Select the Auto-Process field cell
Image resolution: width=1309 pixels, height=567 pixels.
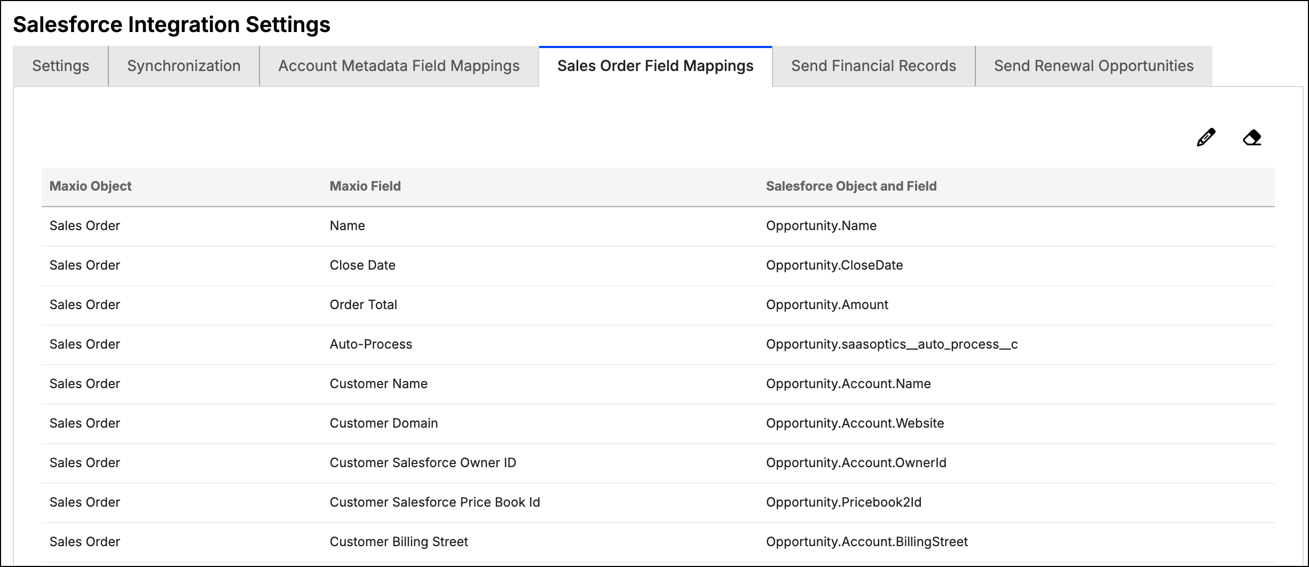371,344
